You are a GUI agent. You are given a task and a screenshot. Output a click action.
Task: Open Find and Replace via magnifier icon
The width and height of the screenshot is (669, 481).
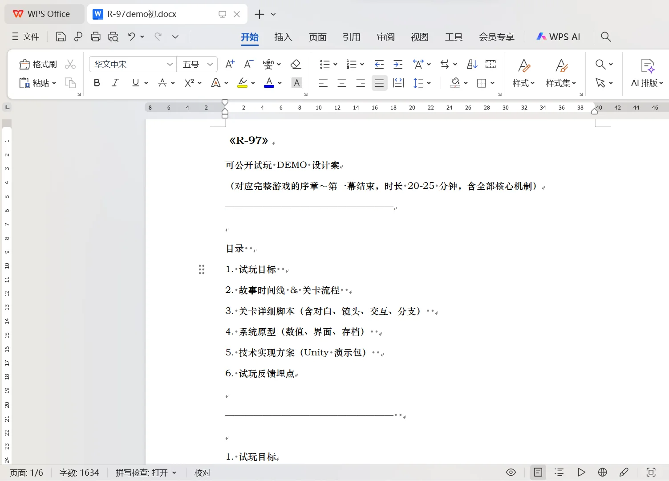click(600, 64)
